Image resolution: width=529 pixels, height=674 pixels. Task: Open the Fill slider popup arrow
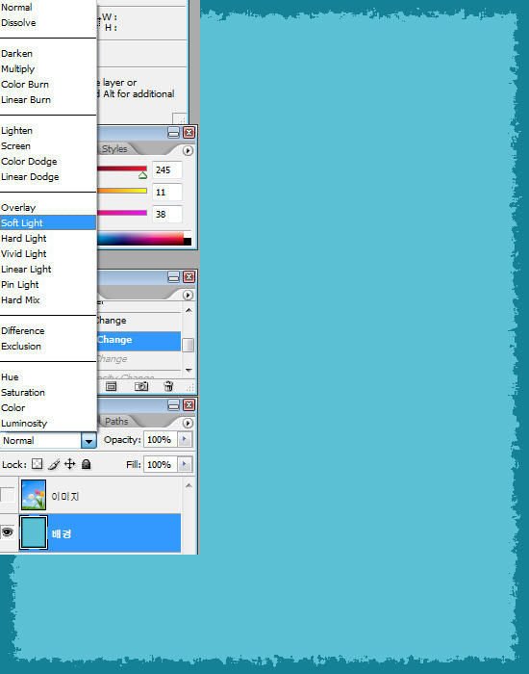(185, 464)
